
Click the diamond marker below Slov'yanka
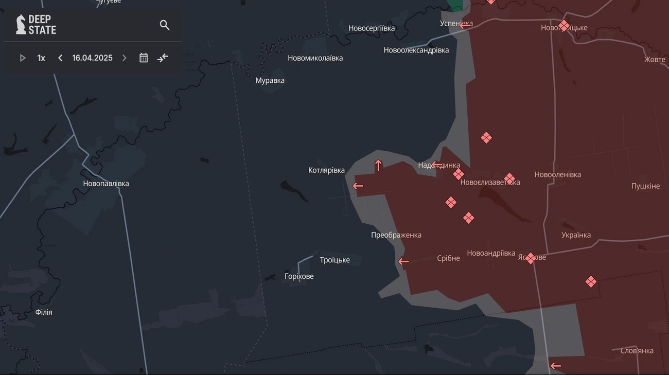[591, 281]
